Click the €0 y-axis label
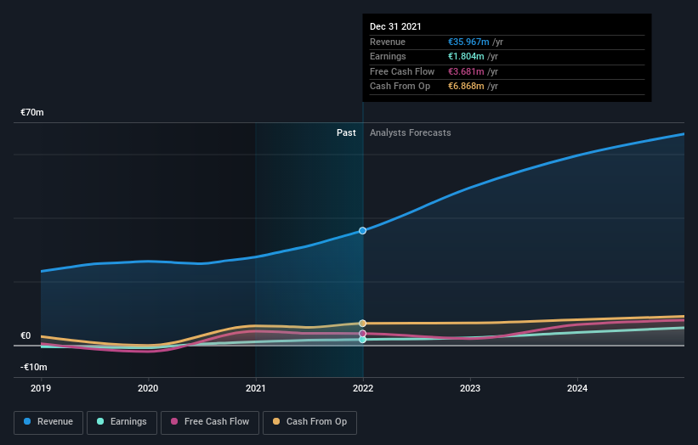 pos(26,335)
